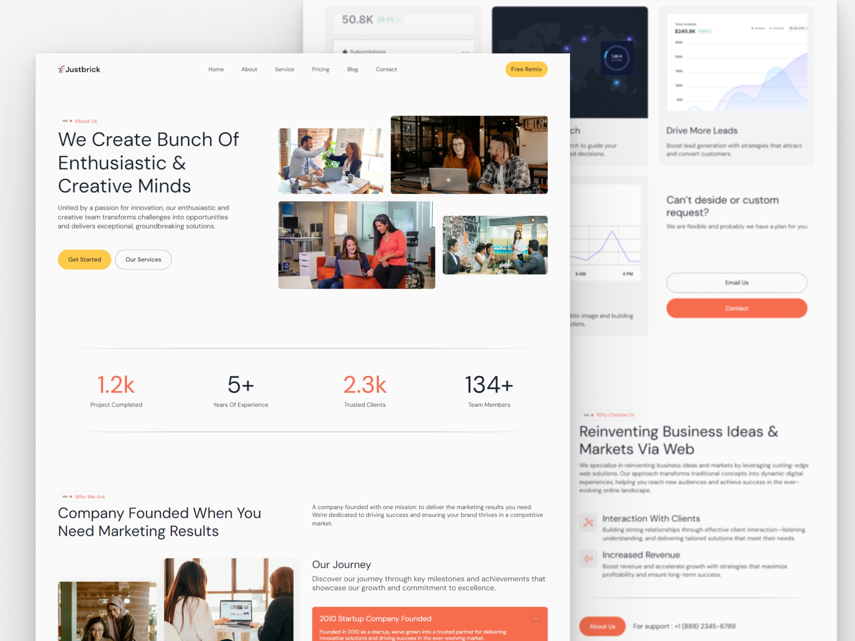Click the Get Started button
The image size is (855, 641).
tap(85, 259)
